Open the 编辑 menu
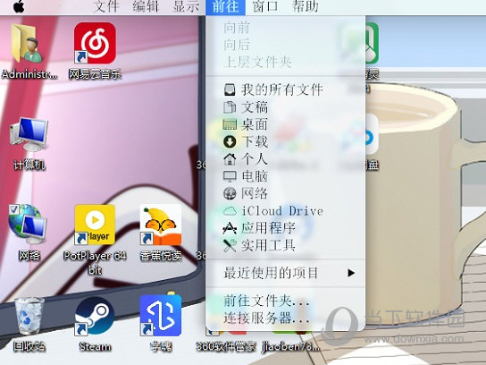Viewport: 486px width, 365px height. (146, 6)
